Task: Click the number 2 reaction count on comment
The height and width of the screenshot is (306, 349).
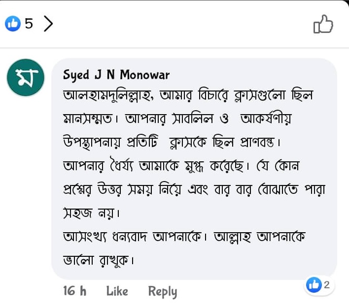Action: tap(326, 285)
